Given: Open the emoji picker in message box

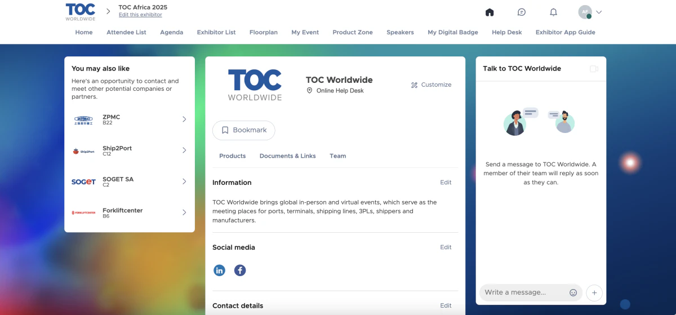Looking at the screenshot, I should point(573,292).
